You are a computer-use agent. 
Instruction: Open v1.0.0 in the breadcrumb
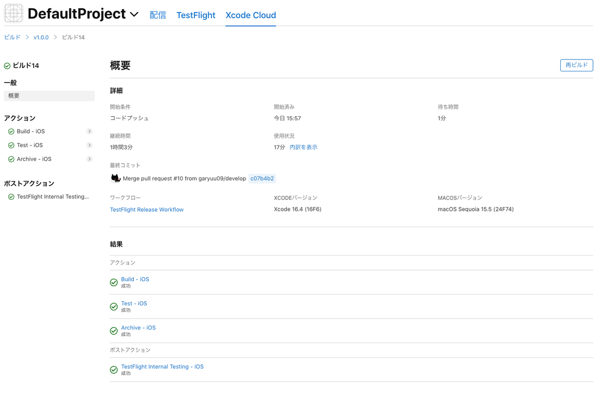[x=41, y=37]
